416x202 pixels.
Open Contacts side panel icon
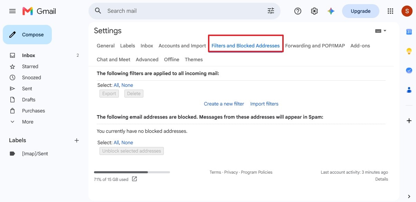click(x=409, y=90)
